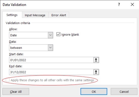139x97 pixels.
Task: Switch to the Error Alert tab
Action: [59, 15]
